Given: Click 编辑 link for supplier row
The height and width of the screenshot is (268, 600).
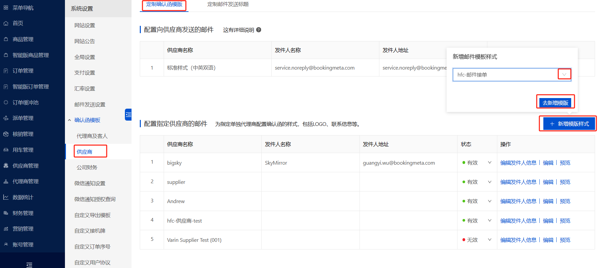Looking at the screenshot, I should click(x=548, y=182).
